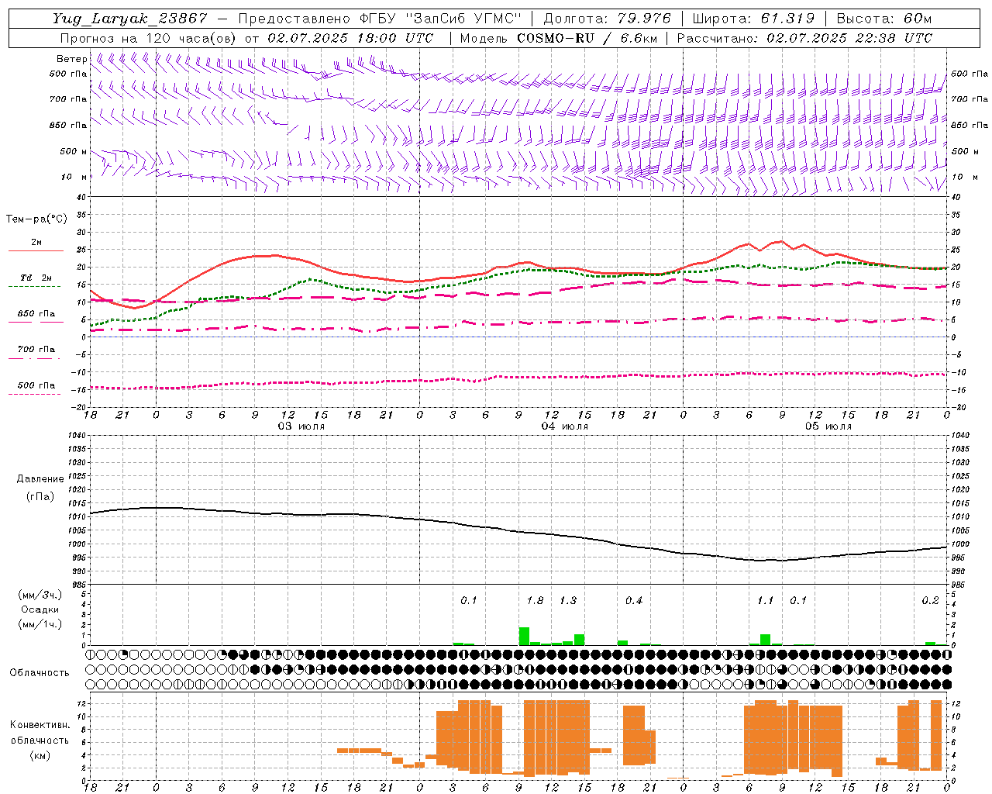Click the 1.8 precipitation total value
Image resolution: width=992 pixels, height=794 pixels.
pos(535,601)
